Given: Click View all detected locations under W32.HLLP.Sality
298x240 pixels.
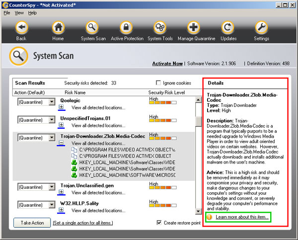Looking at the screenshot, I should tap(98, 211).
